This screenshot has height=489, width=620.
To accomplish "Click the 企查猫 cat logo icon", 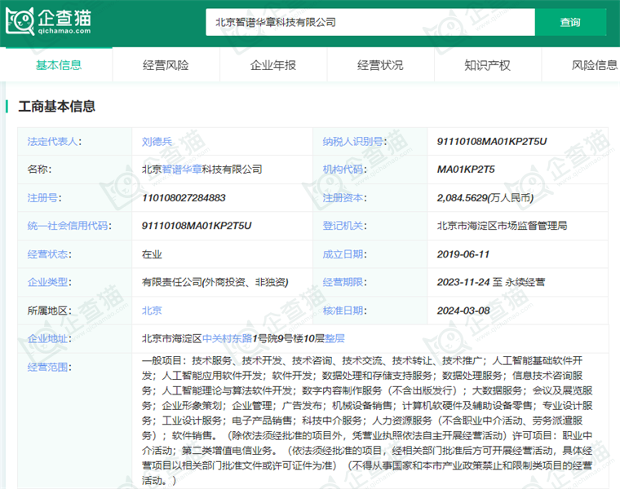I will point(20,21).
